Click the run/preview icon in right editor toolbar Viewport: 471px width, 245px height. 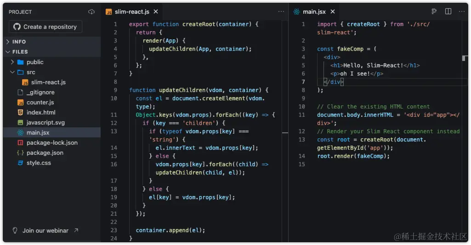click(434, 11)
